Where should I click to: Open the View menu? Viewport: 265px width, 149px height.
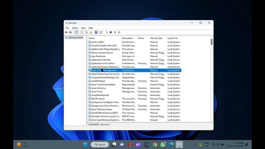click(83, 28)
